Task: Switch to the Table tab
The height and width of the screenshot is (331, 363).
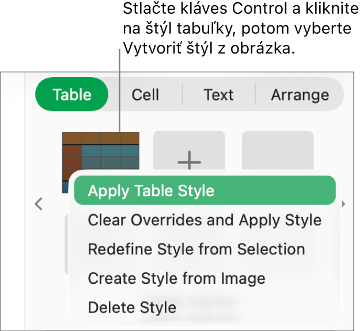Action: [72, 94]
